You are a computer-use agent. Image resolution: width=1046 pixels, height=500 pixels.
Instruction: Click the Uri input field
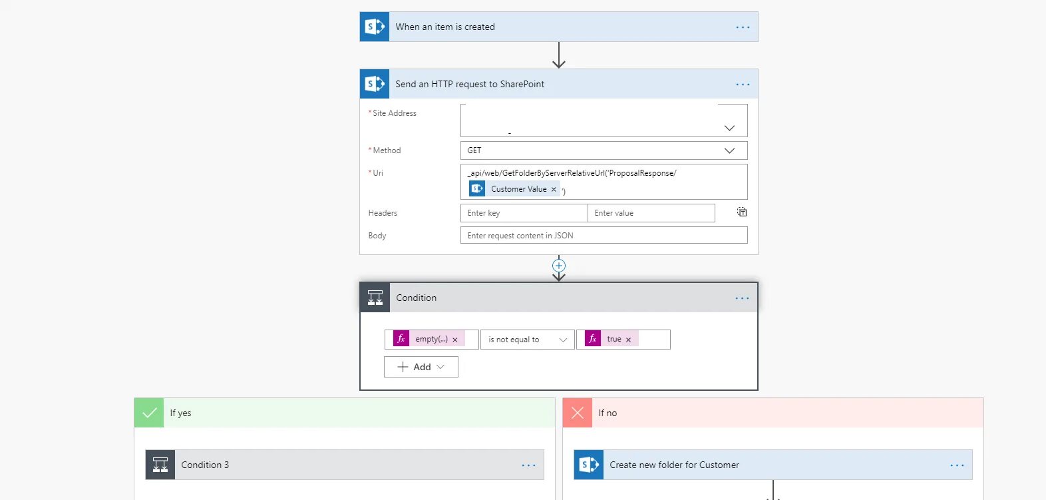604,182
